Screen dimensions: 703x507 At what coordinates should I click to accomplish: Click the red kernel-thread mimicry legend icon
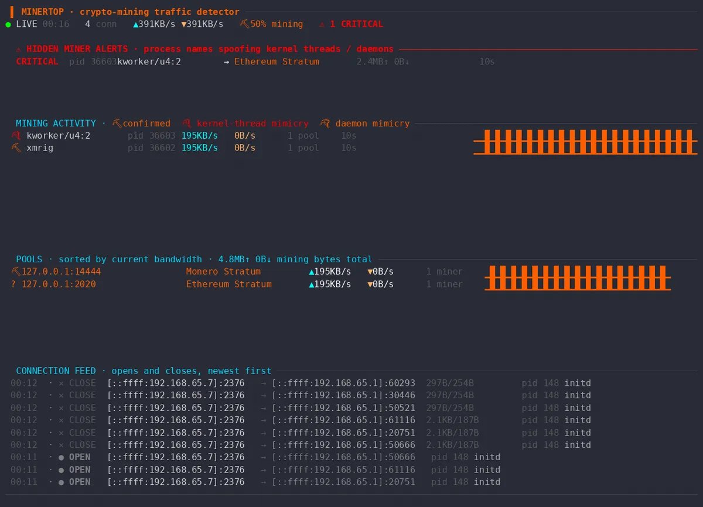pos(186,123)
